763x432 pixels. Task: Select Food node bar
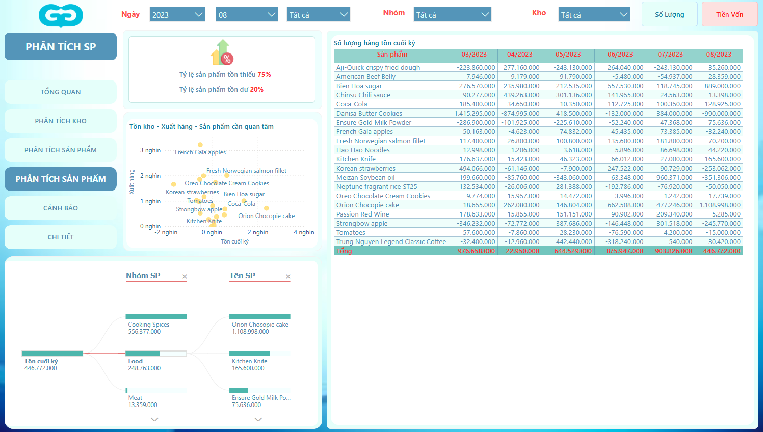pyautogui.click(x=156, y=354)
